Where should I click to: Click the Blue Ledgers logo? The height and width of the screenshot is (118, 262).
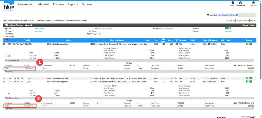coord(9,6)
